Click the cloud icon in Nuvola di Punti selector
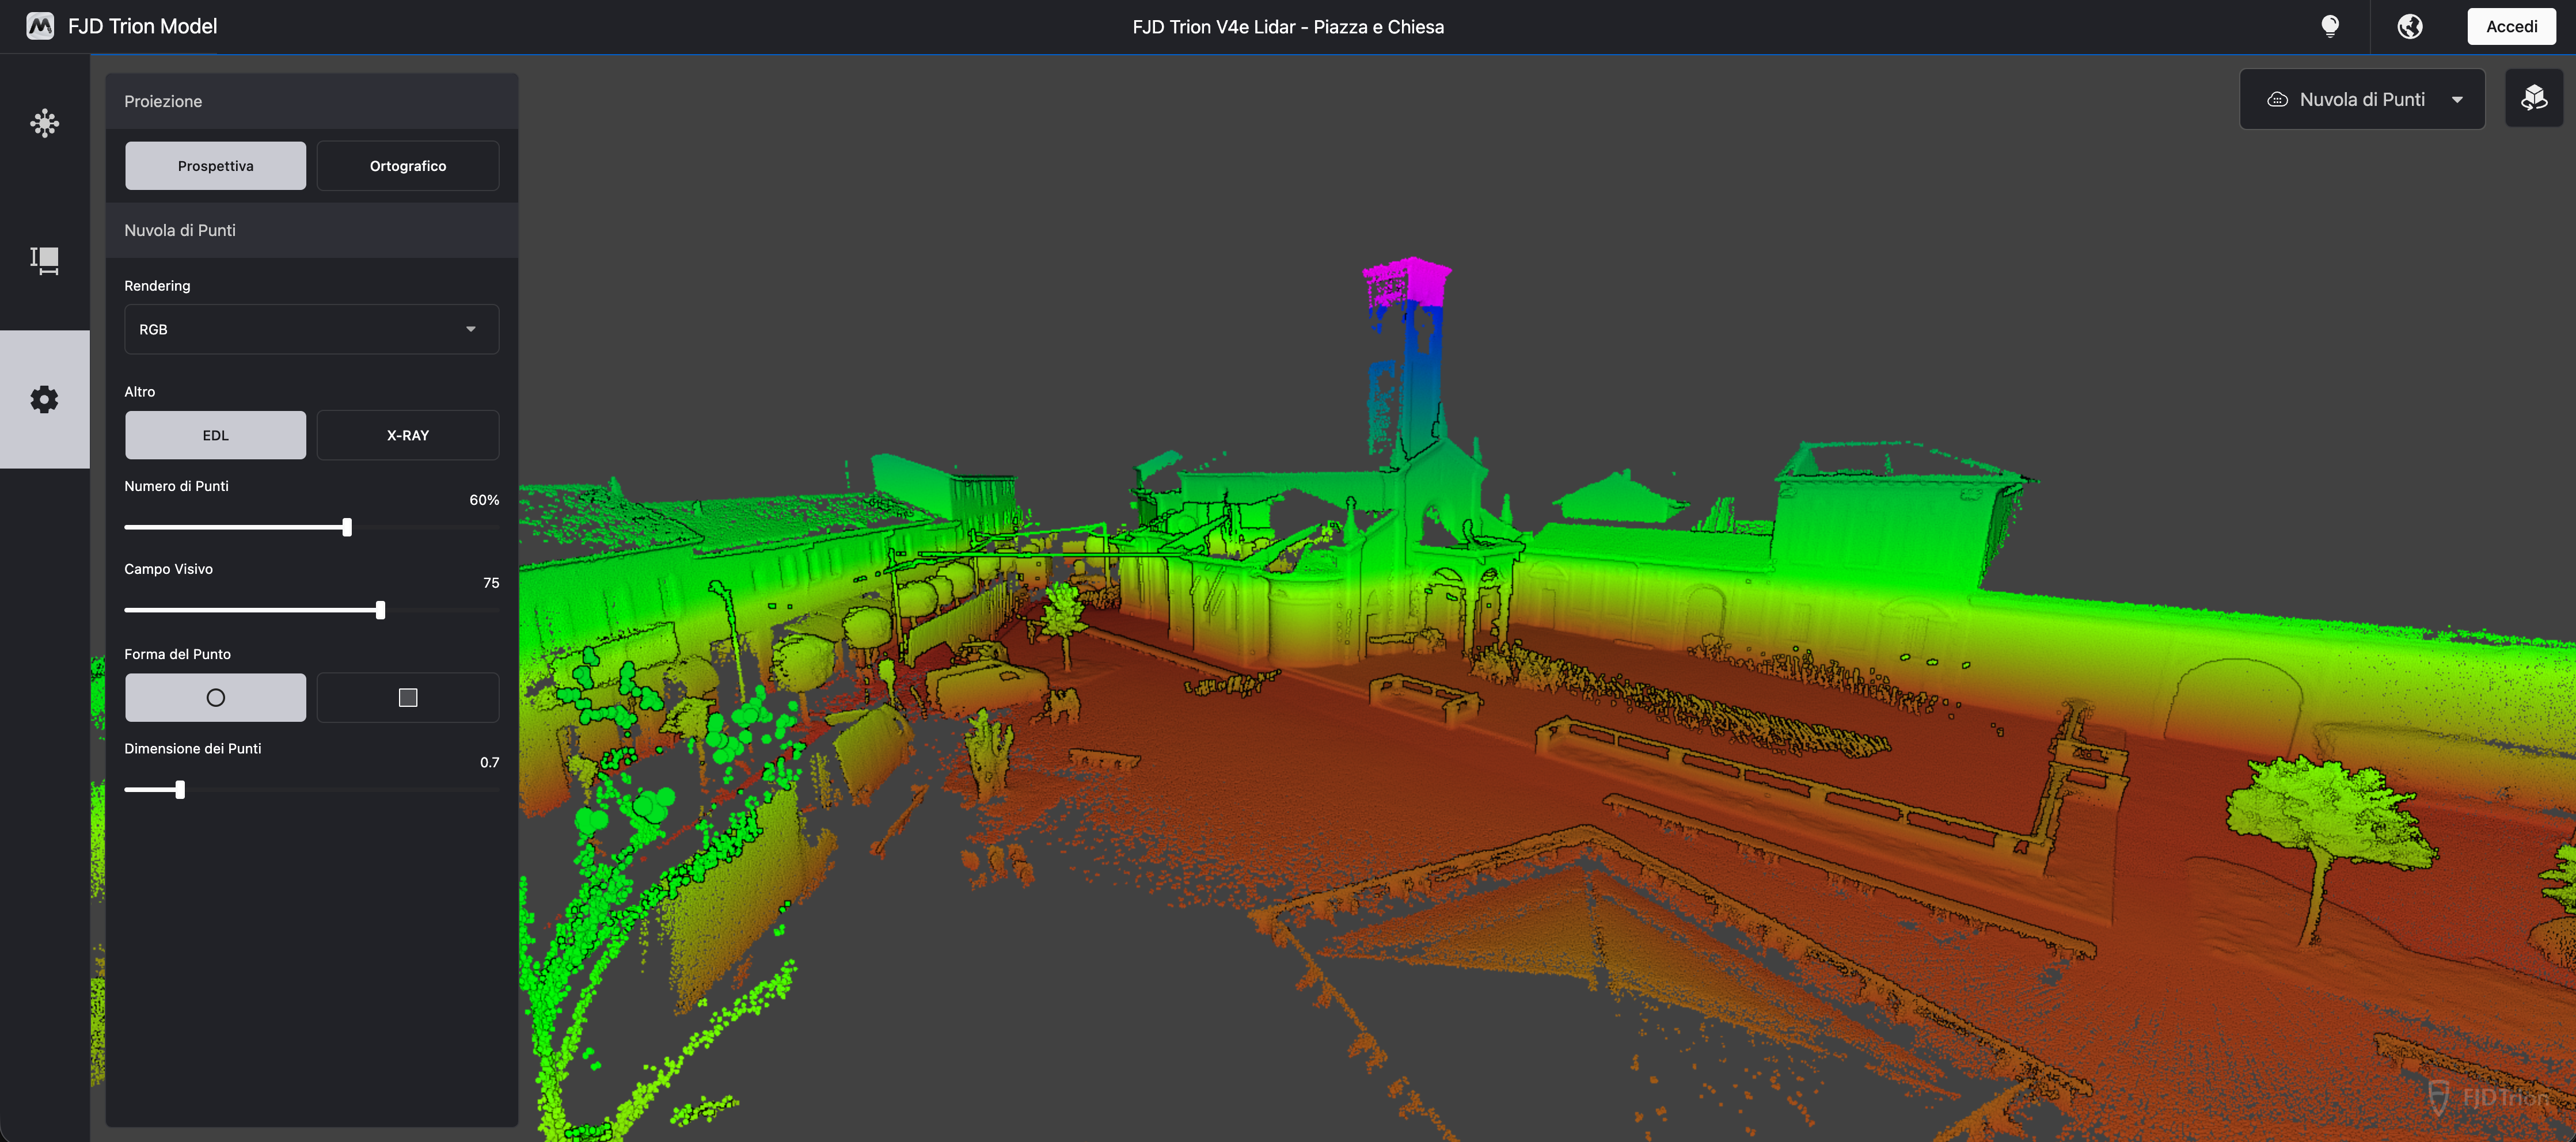2576x1142 pixels. [x=2277, y=99]
